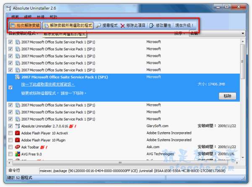
Task: Open the 編輯 (Edit) menu
Action: 28,17
